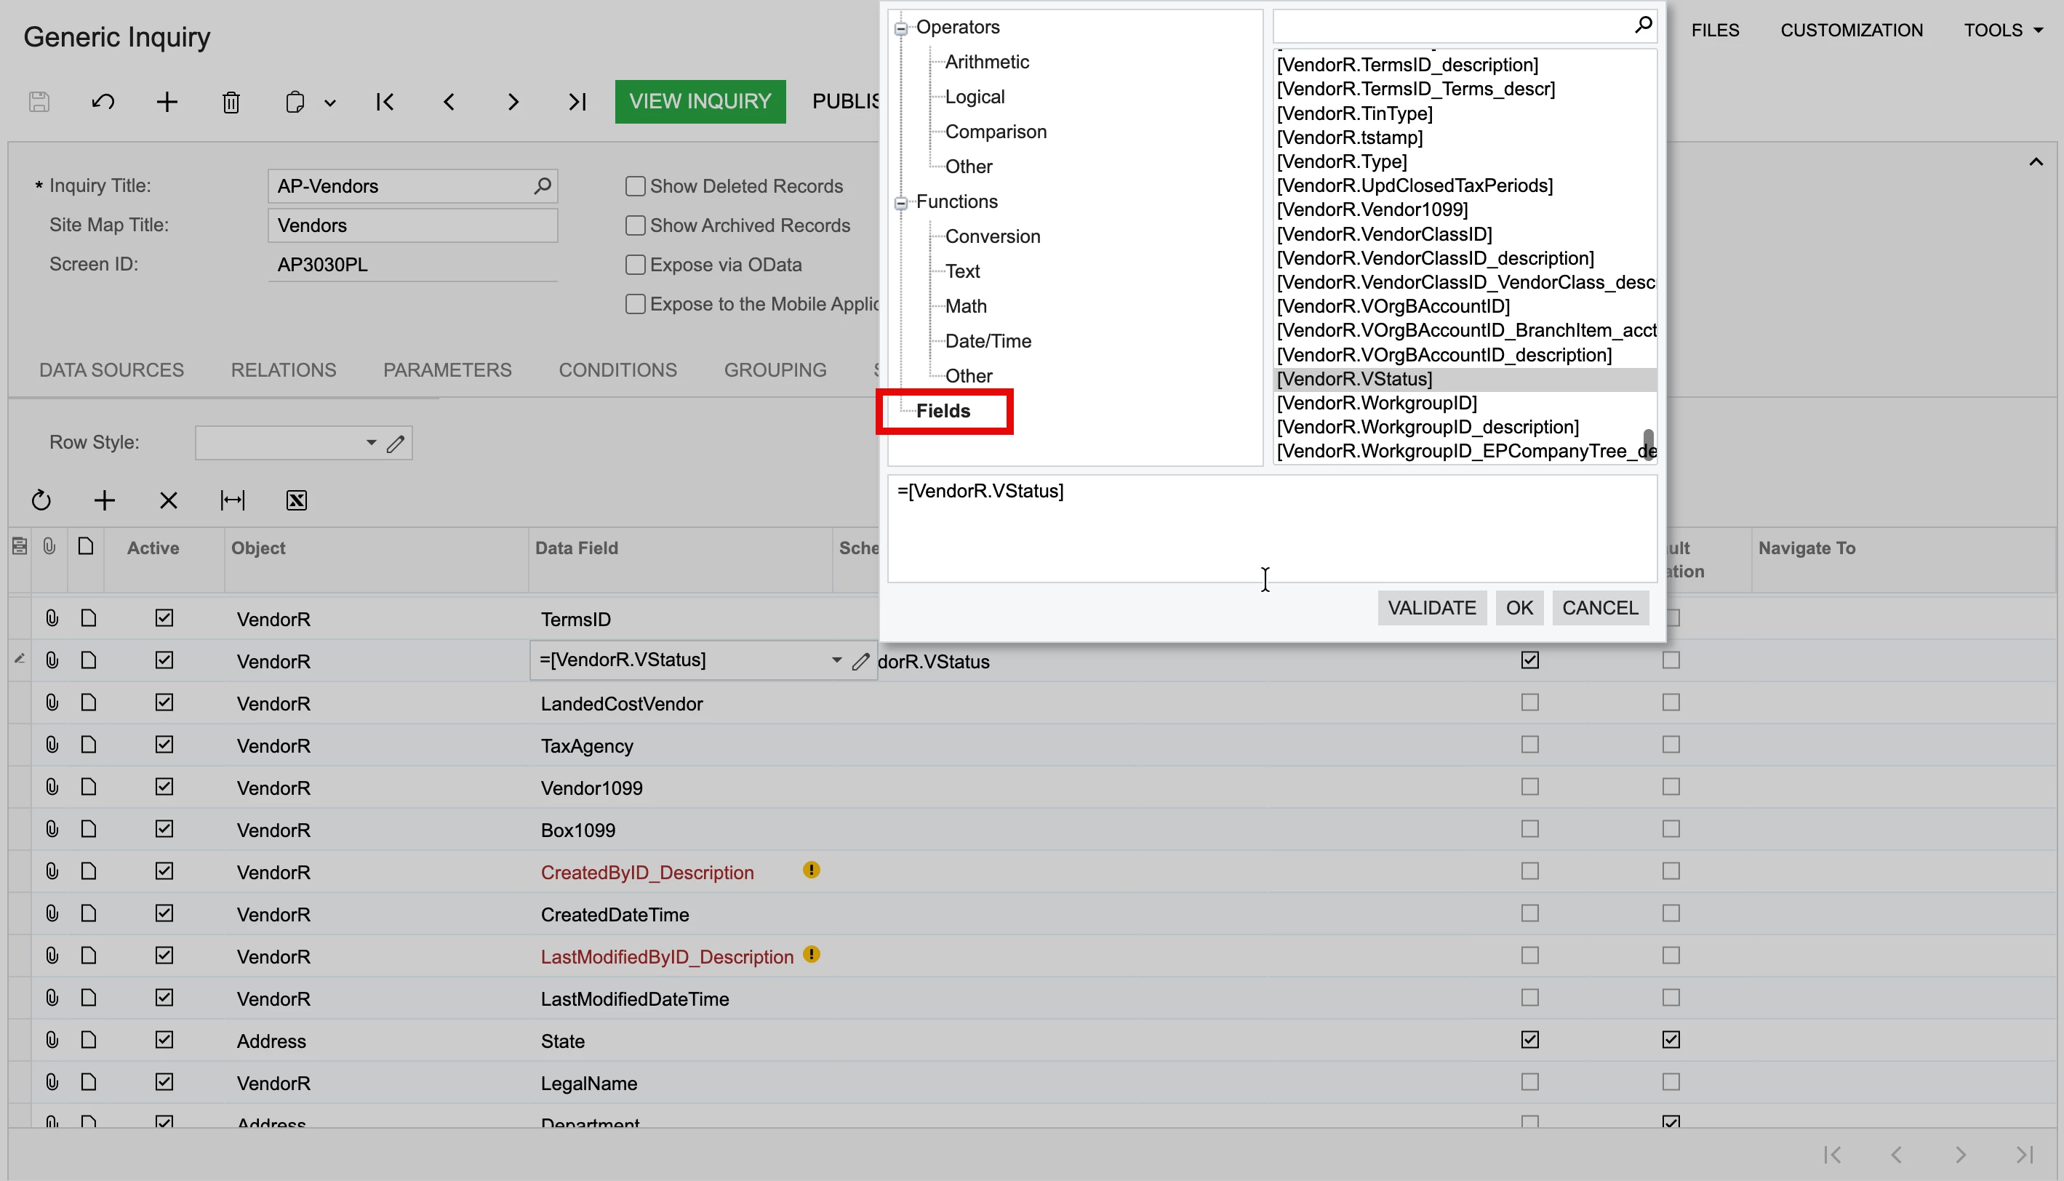Screen dimensions: 2064x1181
Task: Click the Validate button
Action: click(x=1431, y=607)
